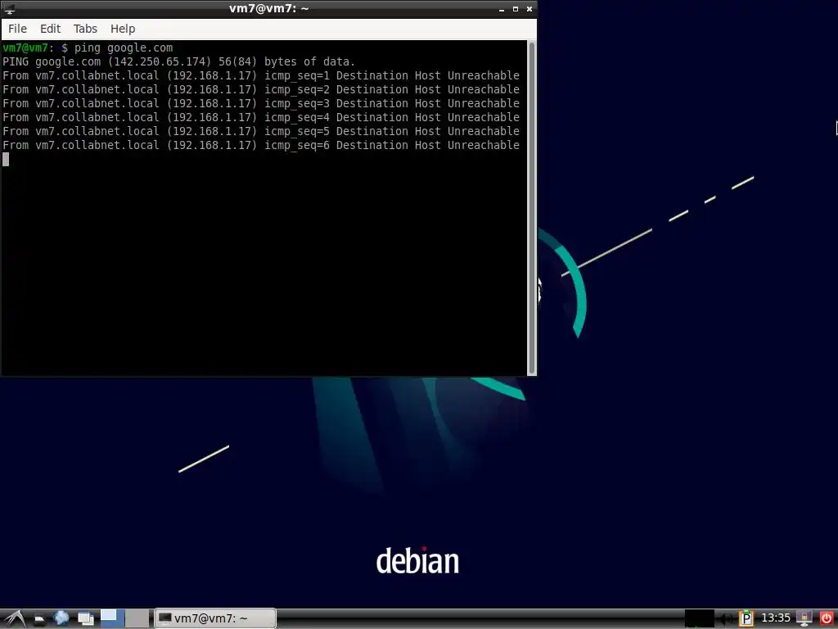
Task: Click the show desktop windows icon
Action: coord(85,619)
